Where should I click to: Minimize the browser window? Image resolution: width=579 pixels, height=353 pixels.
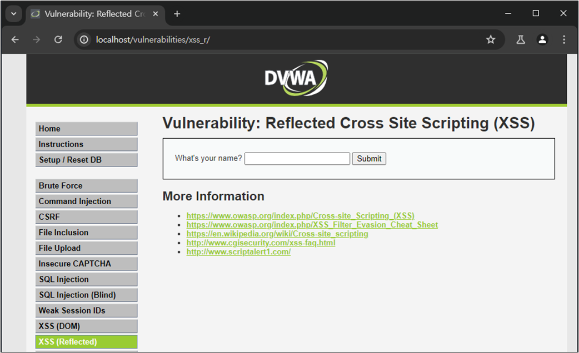pos(508,13)
